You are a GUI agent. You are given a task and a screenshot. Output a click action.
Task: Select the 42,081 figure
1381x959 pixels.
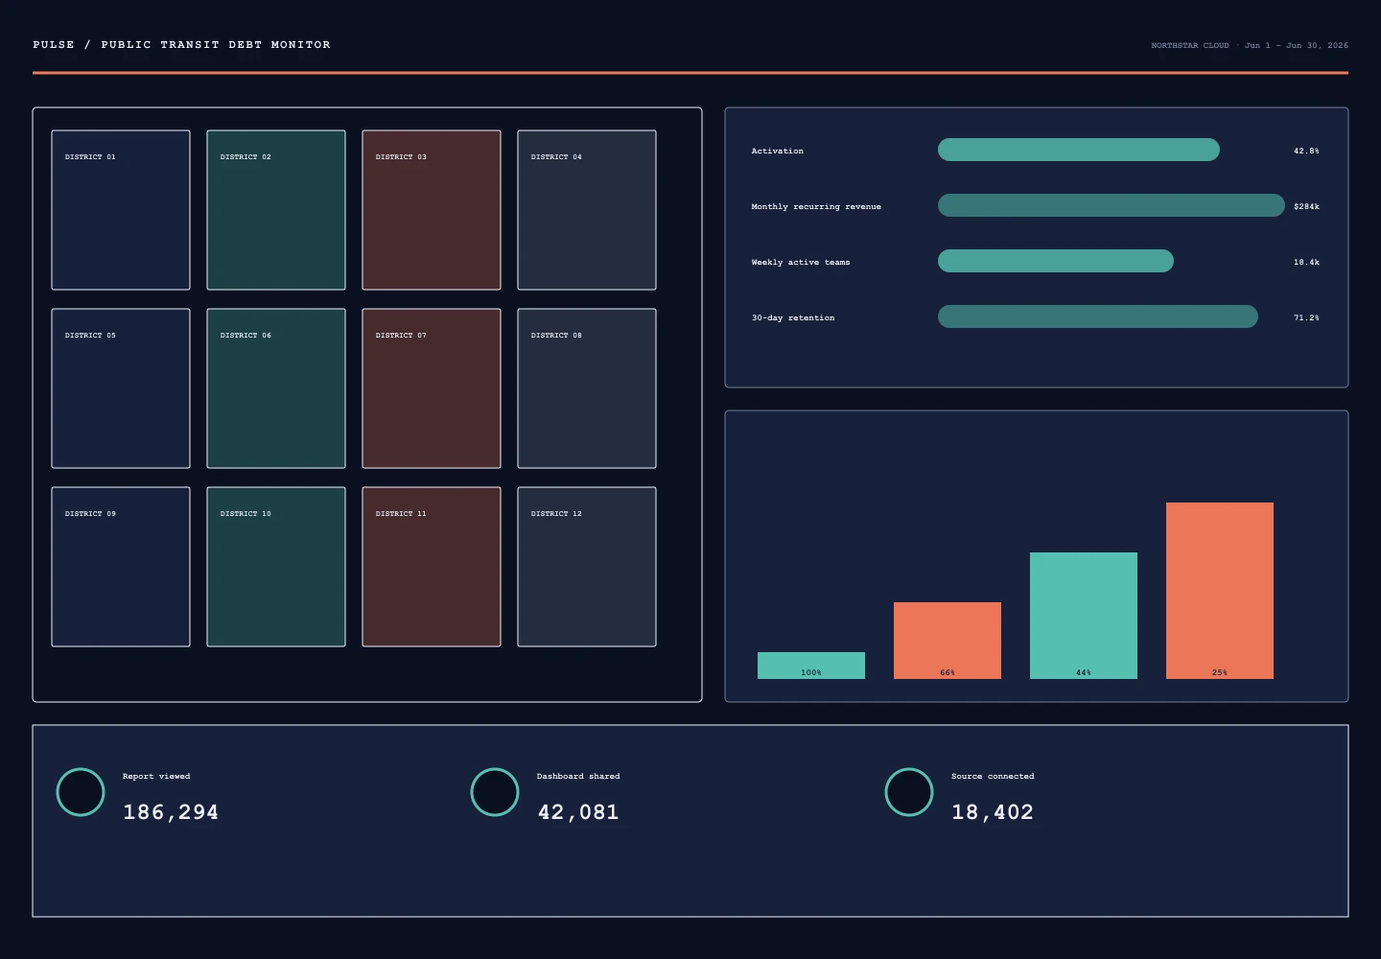[578, 812]
